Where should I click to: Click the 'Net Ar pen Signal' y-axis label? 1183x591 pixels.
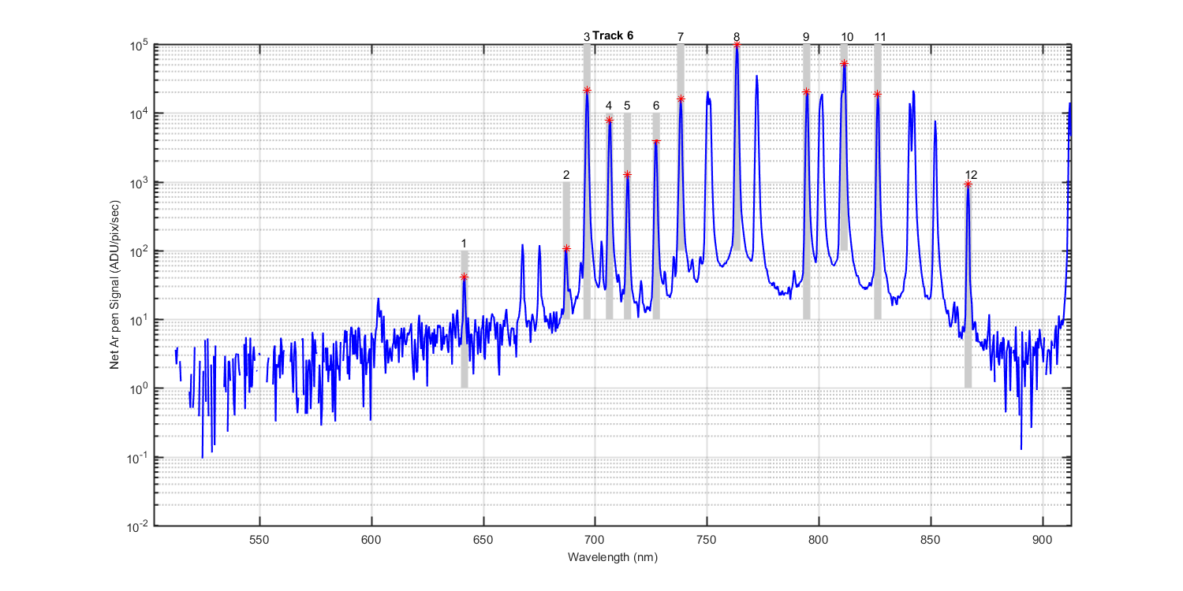click(115, 285)
